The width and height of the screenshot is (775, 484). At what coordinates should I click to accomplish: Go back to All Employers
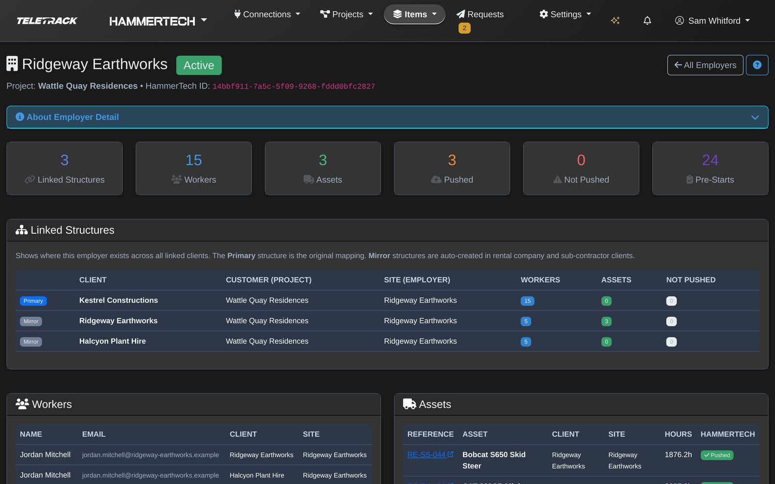pyautogui.click(x=705, y=65)
